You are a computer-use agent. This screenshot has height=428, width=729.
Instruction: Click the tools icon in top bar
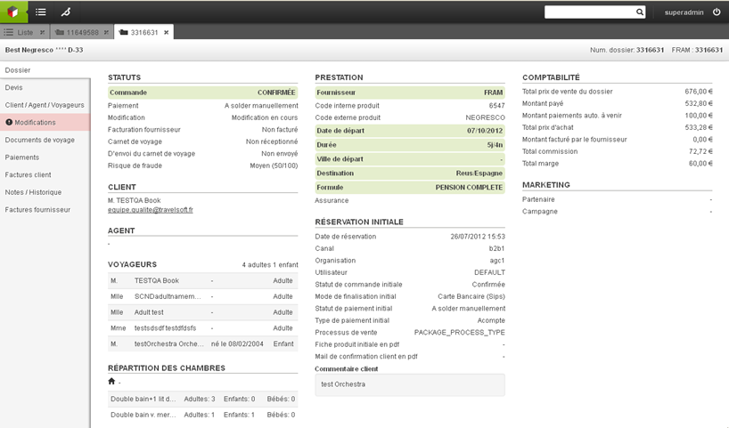(x=66, y=12)
